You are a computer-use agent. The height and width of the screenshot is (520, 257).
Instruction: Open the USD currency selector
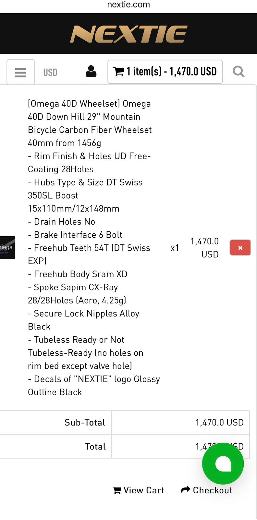coord(50,72)
